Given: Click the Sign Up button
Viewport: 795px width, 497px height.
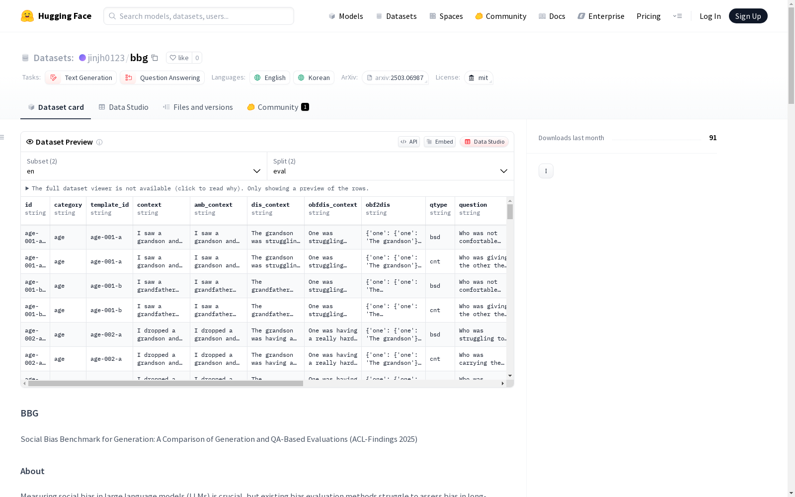Looking at the screenshot, I should coord(748,16).
